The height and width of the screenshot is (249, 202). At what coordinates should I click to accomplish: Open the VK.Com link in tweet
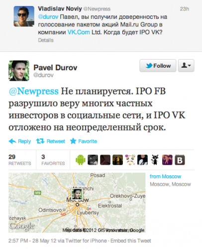[79, 32]
